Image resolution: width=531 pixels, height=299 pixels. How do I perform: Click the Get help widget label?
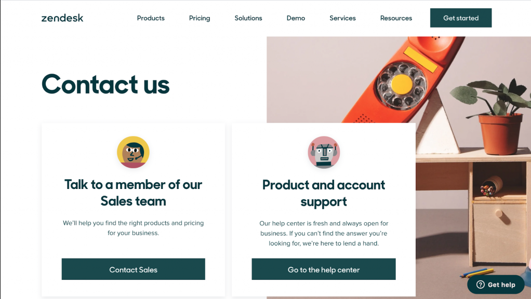(x=501, y=284)
